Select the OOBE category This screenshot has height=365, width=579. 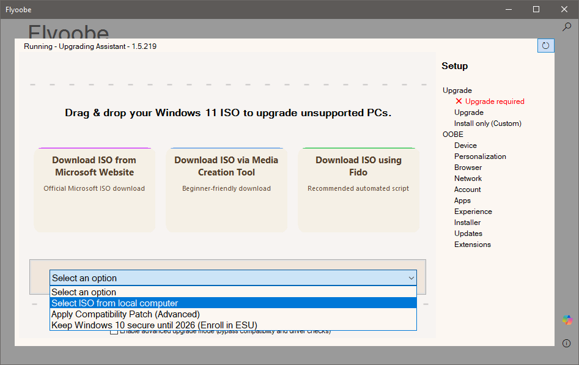(x=452, y=134)
